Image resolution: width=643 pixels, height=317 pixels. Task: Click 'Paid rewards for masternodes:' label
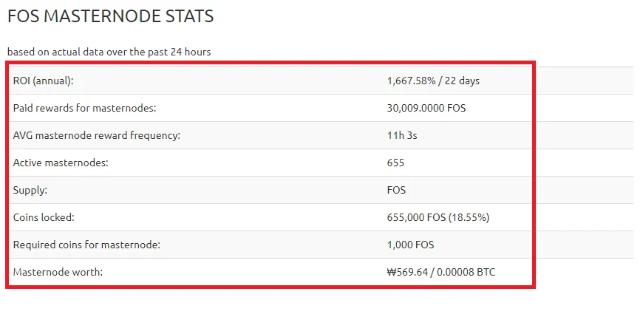coord(84,109)
